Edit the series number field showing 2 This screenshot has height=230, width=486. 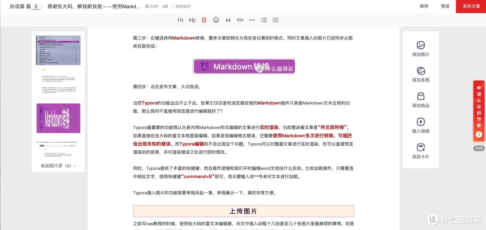point(36,6)
